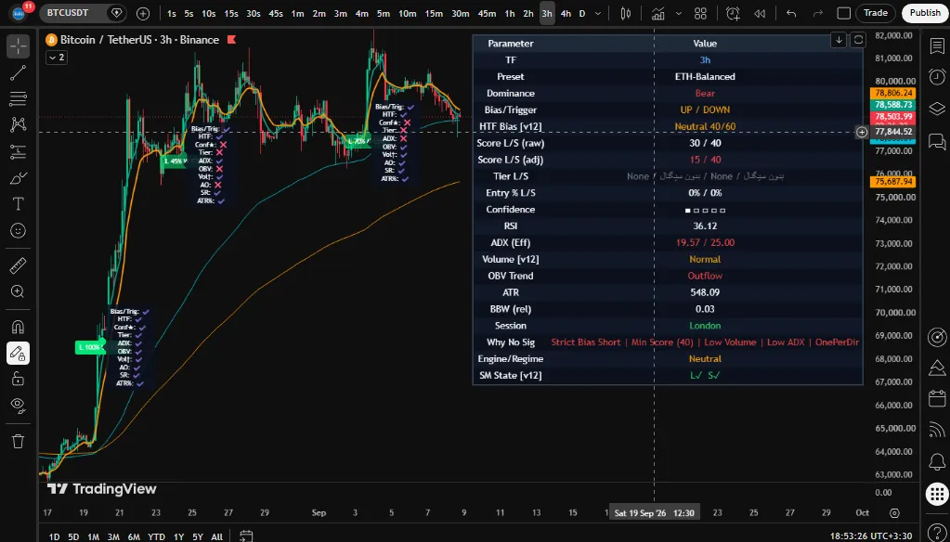The width and height of the screenshot is (950, 542).
Task: Start bar replay mode
Action: pyautogui.click(x=759, y=13)
